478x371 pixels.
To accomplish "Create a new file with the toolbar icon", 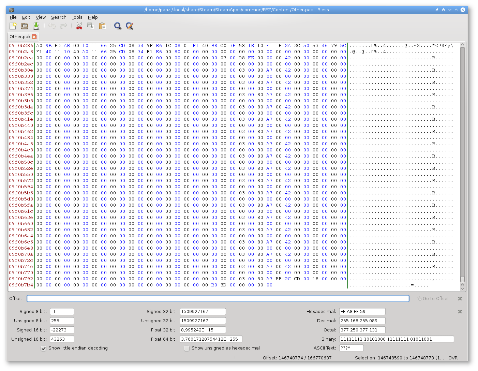I will tap(13, 26).
